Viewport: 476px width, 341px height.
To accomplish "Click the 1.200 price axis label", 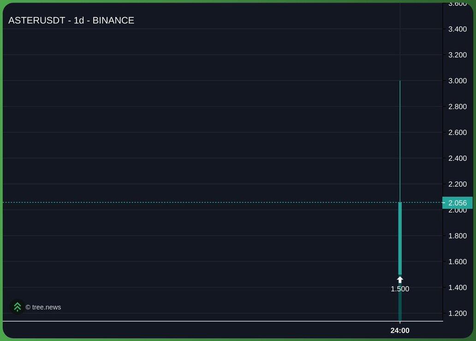I will point(457,313).
